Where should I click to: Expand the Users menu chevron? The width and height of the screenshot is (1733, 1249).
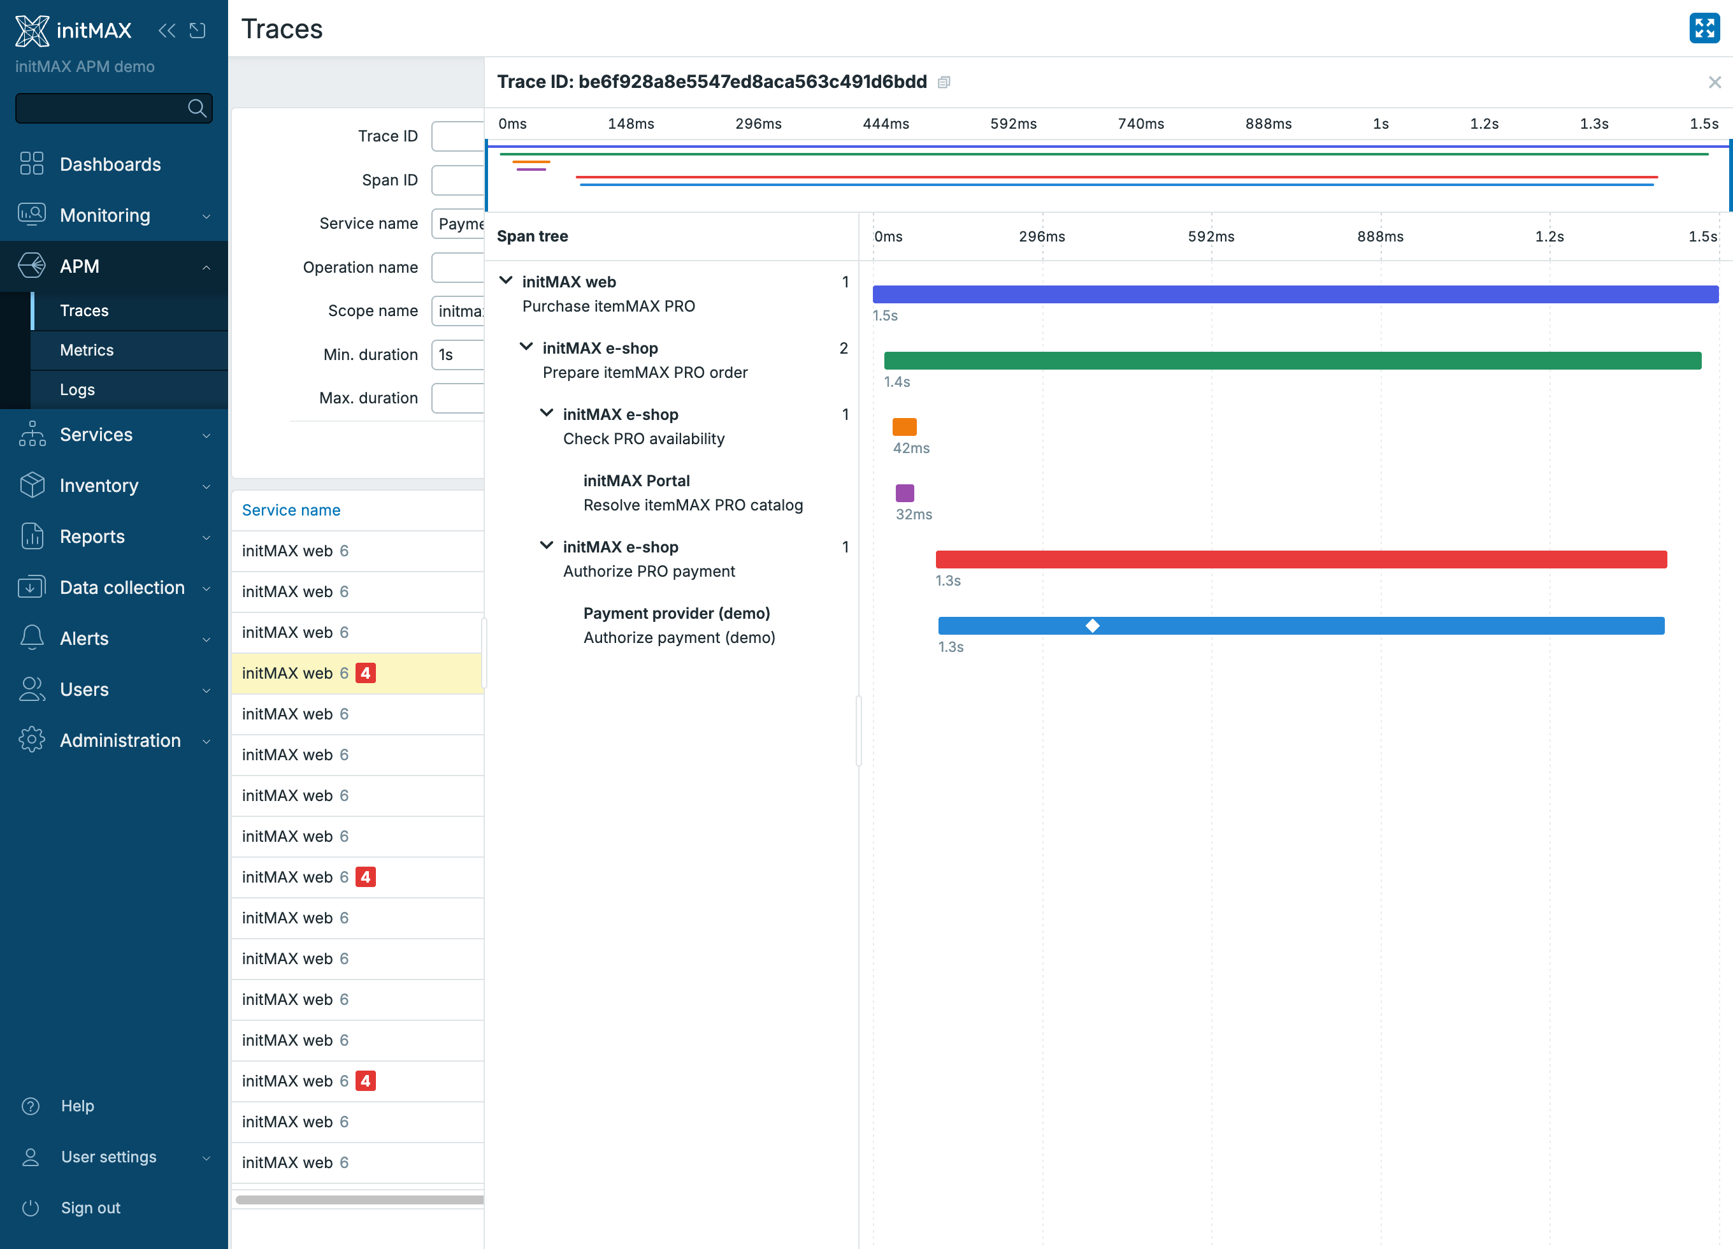(x=206, y=690)
